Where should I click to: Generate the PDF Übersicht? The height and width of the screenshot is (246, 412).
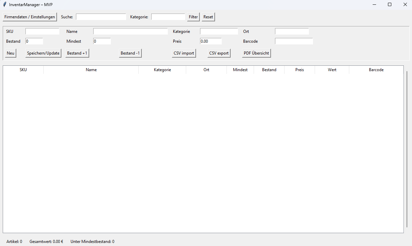point(256,53)
